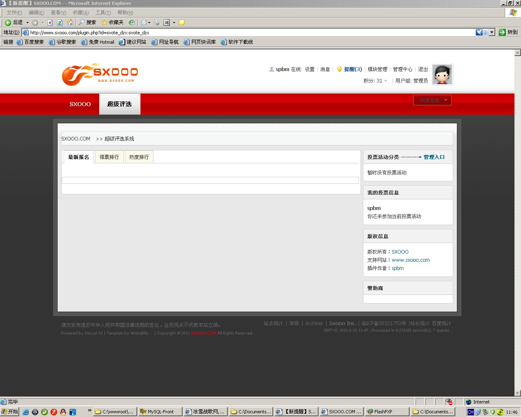
Task: Open the 网页快讯库 links bar shortcut
Action: [x=200, y=42]
